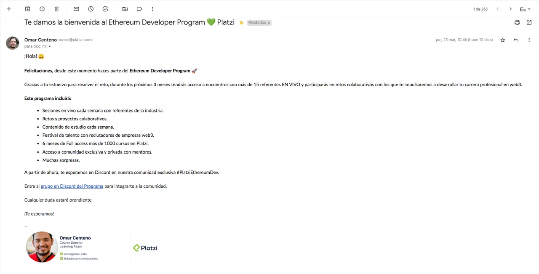
Task: Go to the older email arrow
Action: tap(510, 9)
